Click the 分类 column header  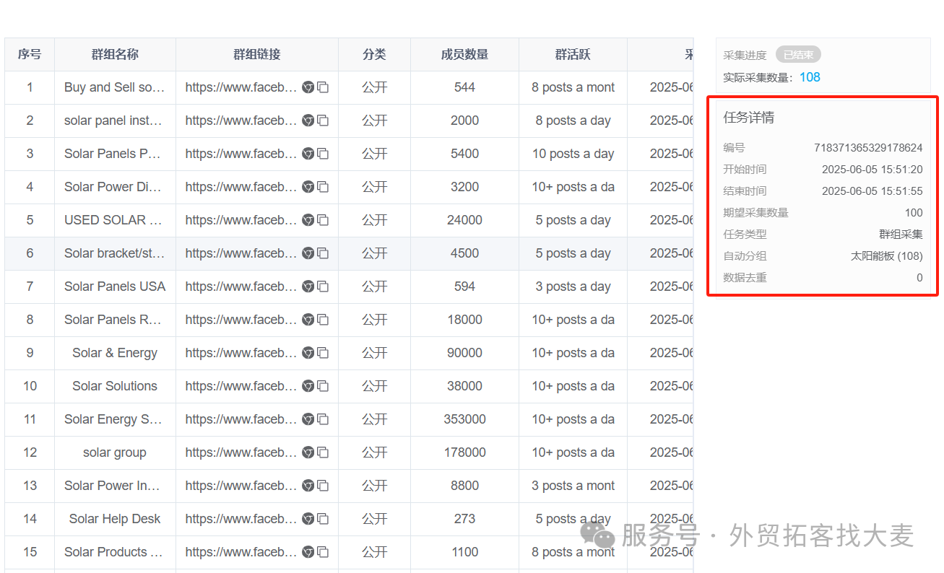[x=375, y=54]
